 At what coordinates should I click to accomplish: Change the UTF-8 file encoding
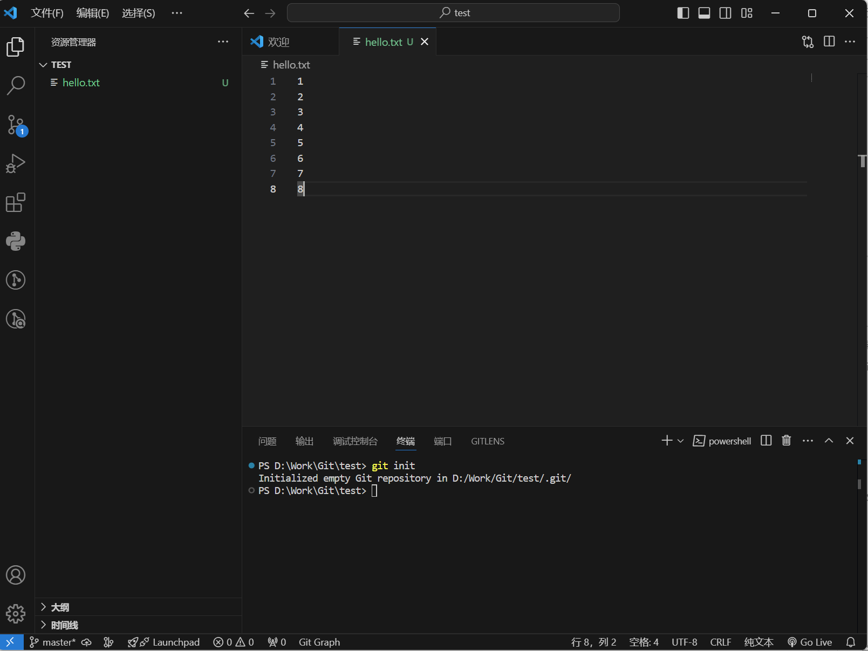coord(684,642)
